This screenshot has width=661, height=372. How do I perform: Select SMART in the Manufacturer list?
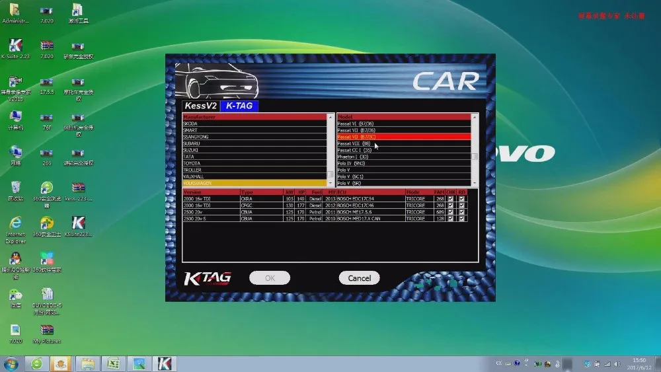pos(254,130)
